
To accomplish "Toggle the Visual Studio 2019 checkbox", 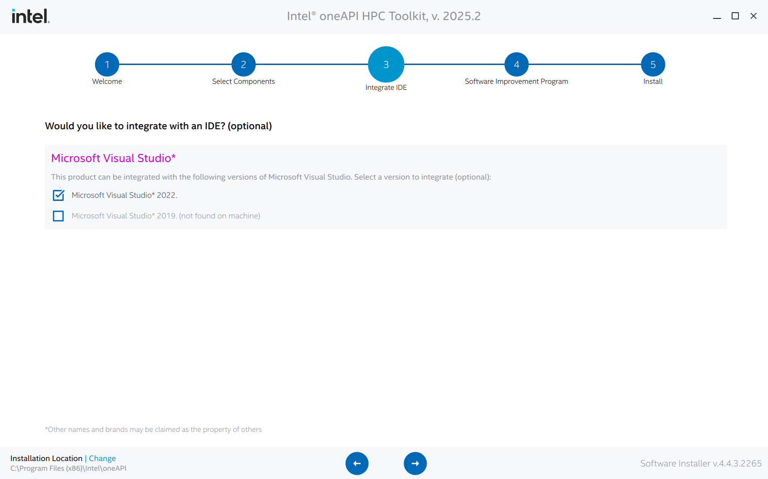I will tap(58, 216).
